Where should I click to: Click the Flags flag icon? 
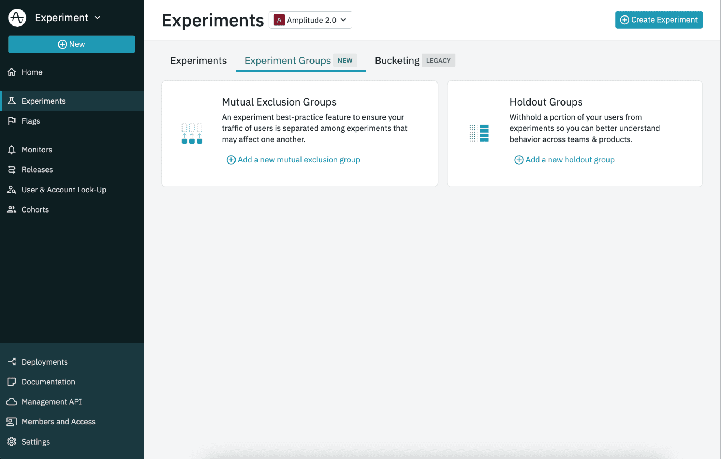click(x=12, y=121)
